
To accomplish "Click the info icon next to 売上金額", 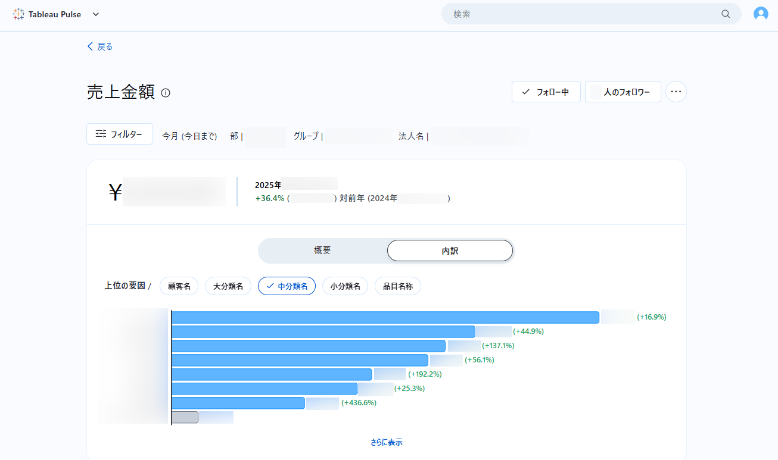I will tap(166, 93).
